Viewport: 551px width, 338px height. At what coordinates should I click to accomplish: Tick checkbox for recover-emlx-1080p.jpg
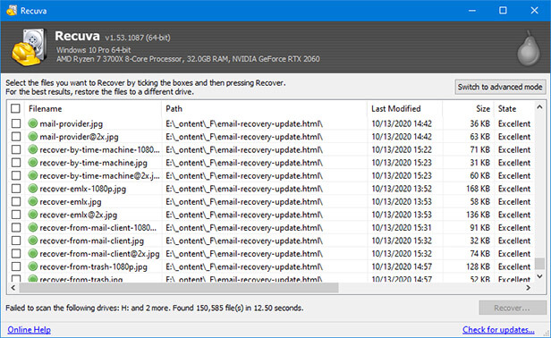point(16,189)
